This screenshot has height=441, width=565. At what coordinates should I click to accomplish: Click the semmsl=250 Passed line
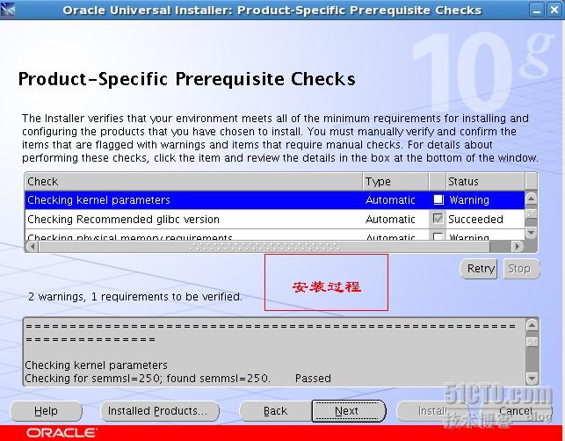tap(178, 379)
